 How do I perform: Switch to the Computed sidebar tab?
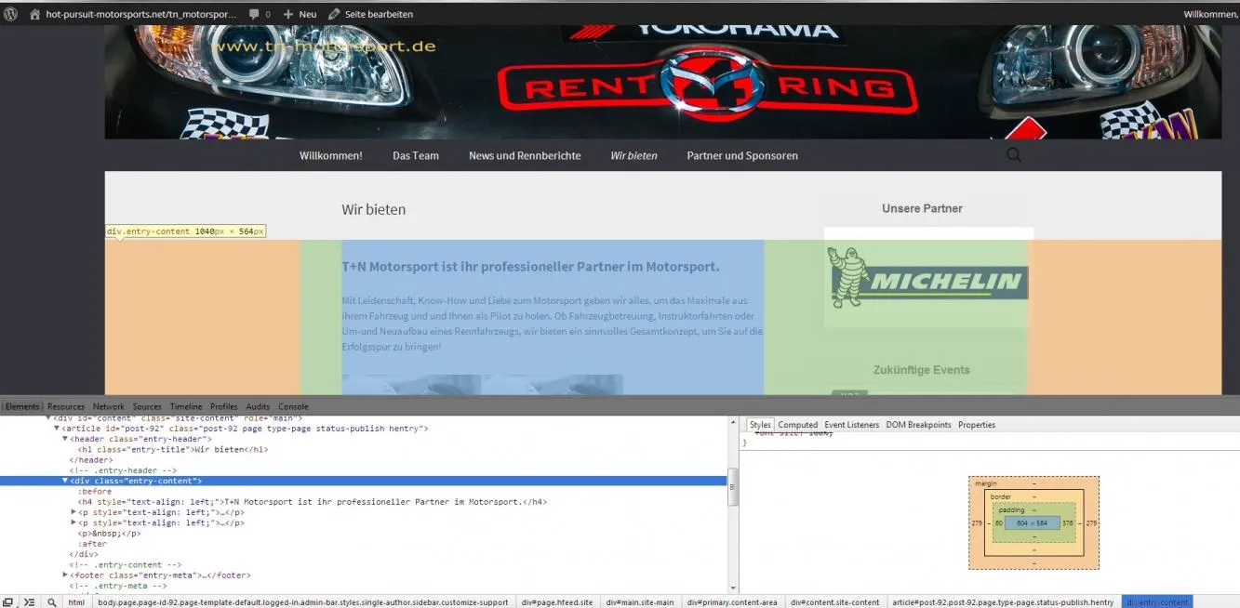(x=797, y=425)
